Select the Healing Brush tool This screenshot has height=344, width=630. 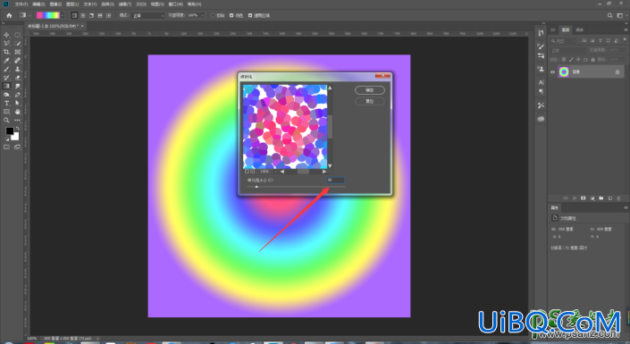(x=18, y=61)
